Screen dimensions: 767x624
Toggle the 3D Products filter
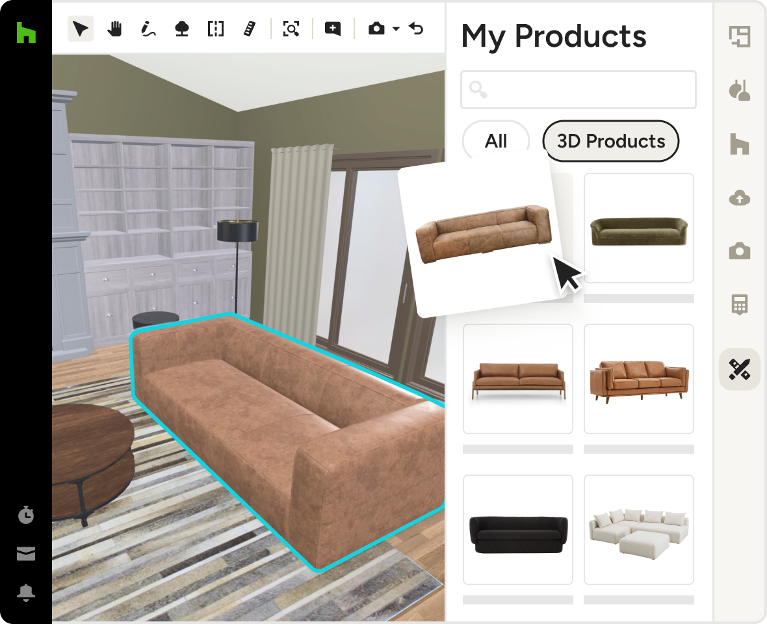tap(610, 141)
